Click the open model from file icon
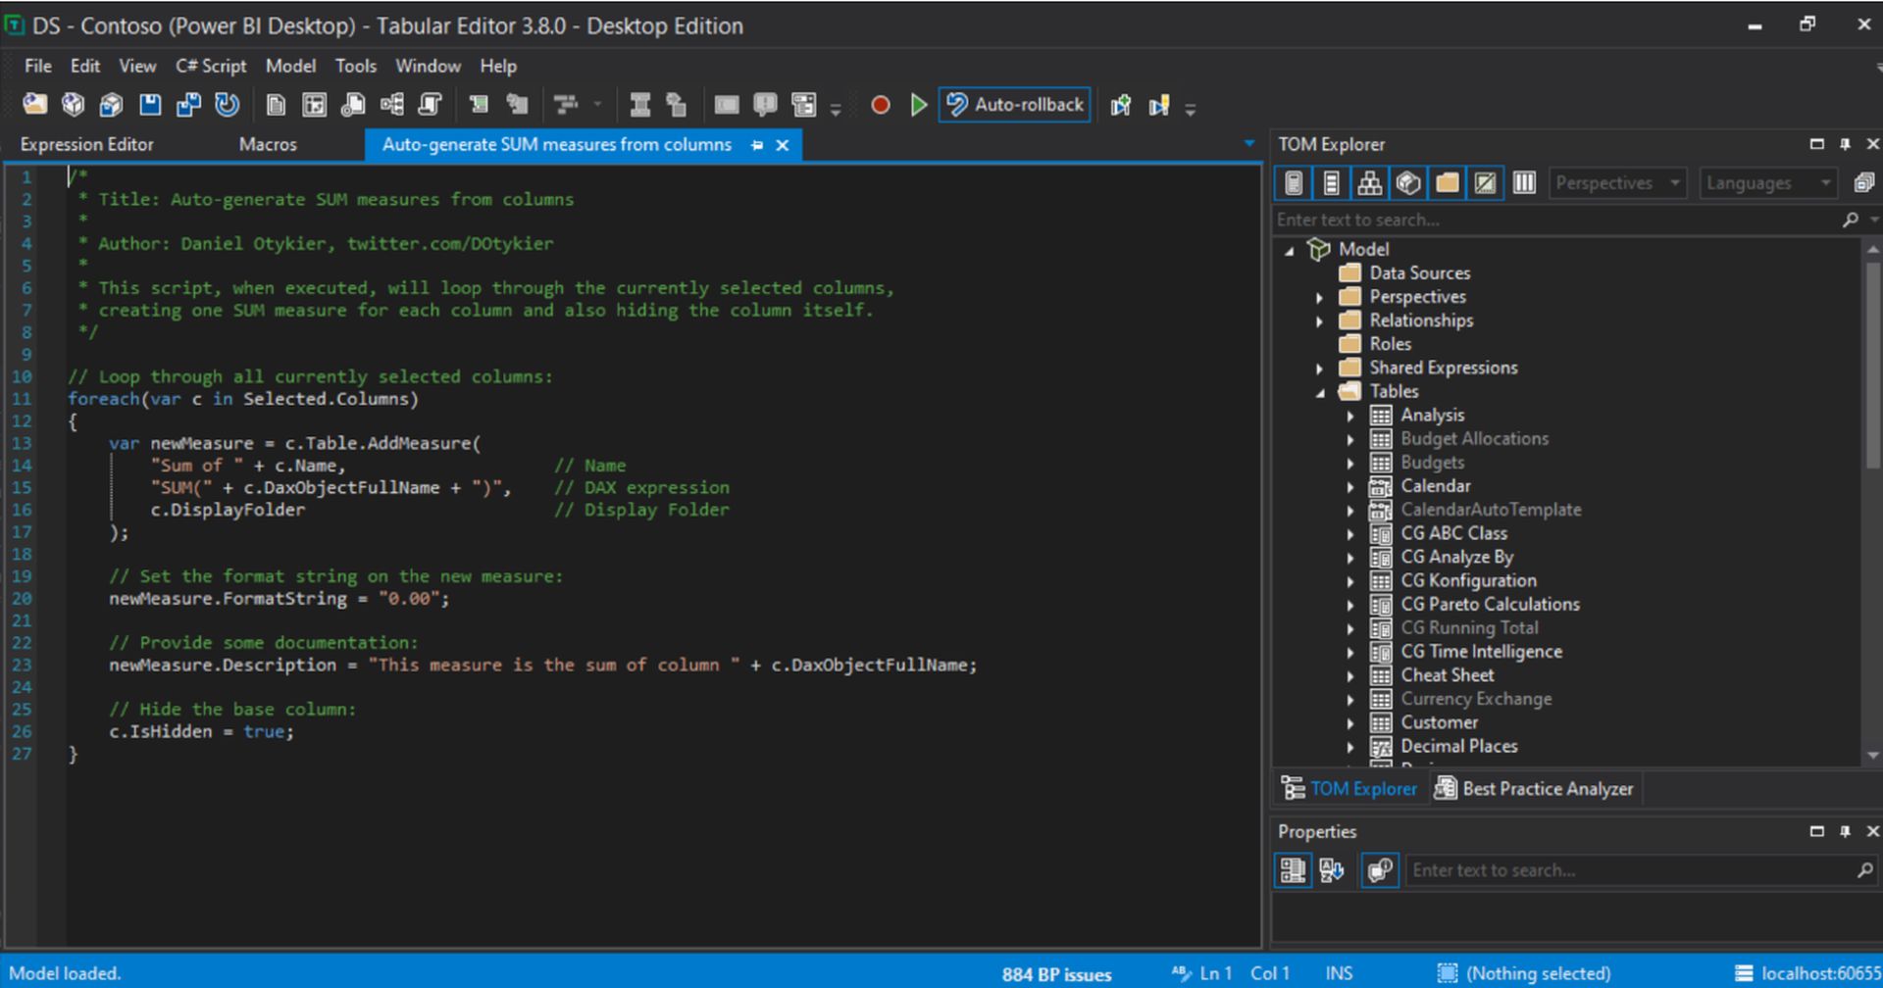 click(35, 105)
